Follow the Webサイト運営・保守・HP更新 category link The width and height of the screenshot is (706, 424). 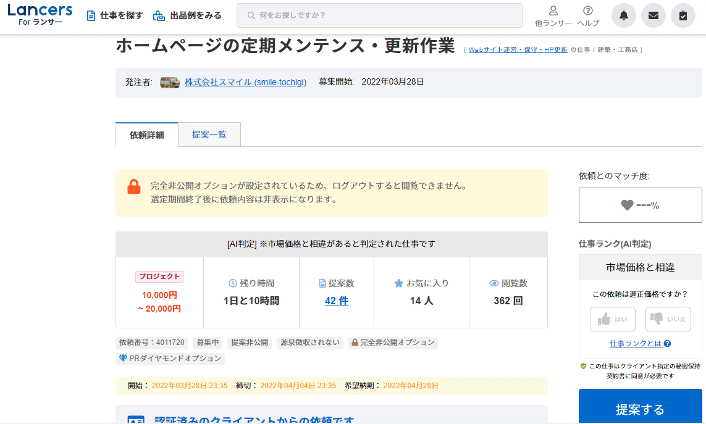point(518,50)
